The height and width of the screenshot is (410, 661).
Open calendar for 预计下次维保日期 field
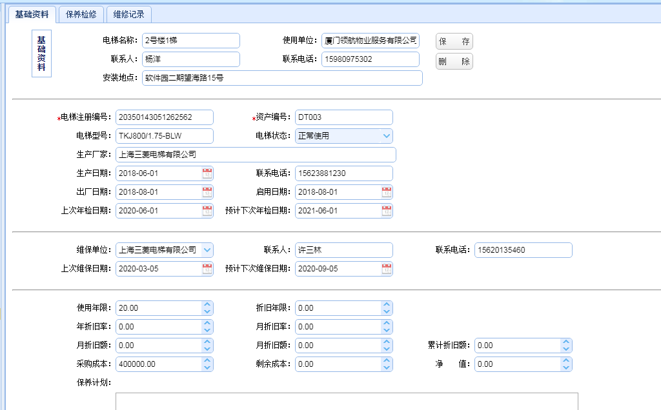point(386,269)
